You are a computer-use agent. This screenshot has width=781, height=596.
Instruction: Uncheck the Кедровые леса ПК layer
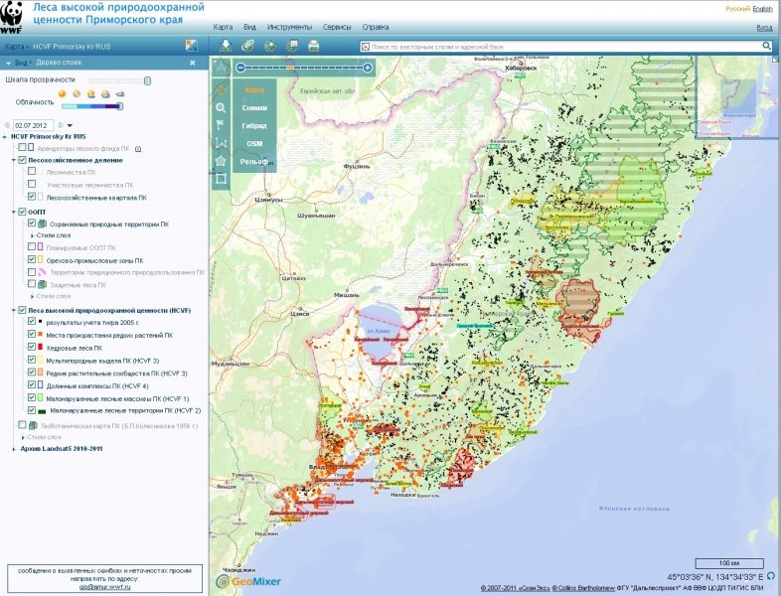(33, 348)
